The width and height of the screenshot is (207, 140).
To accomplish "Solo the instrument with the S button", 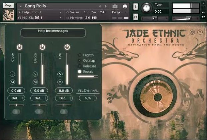I will click(x=136, y=6).
